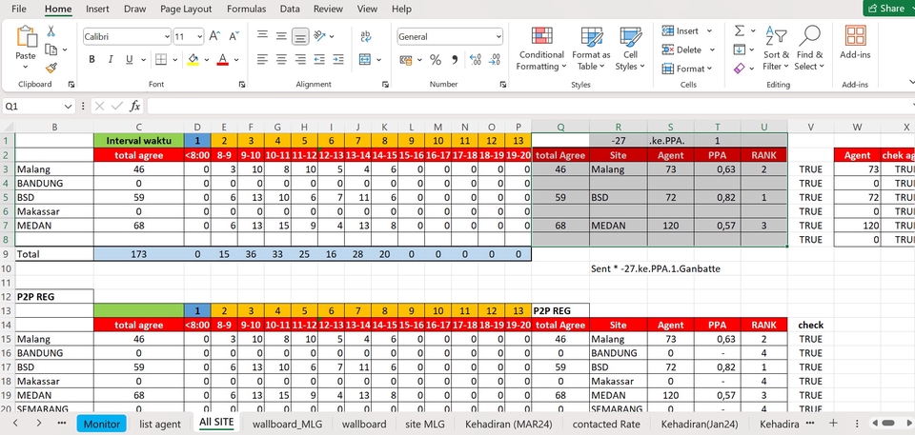Toggle Underline formatting

pyautogui.click(x=129, y=59)
